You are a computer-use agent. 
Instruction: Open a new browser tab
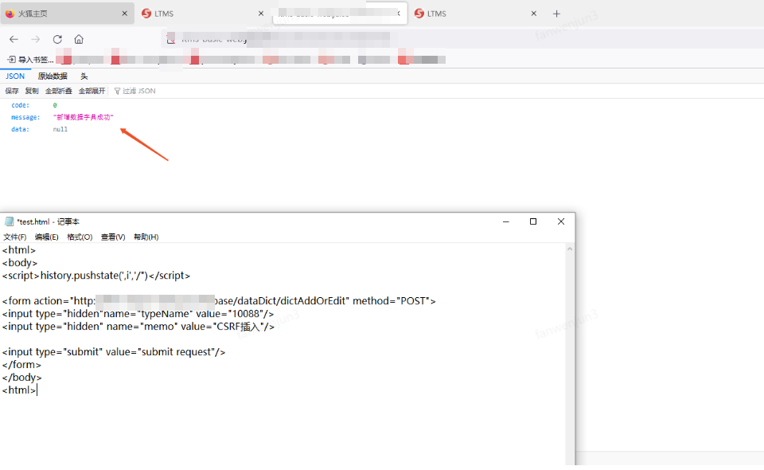556,14
